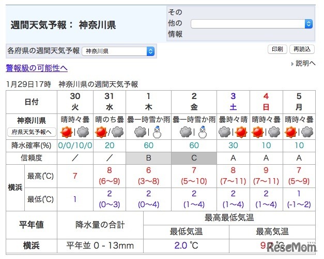Screen dimensions: 324x259
Task: Click the 再読込 reload button
Action: [302, 49]
